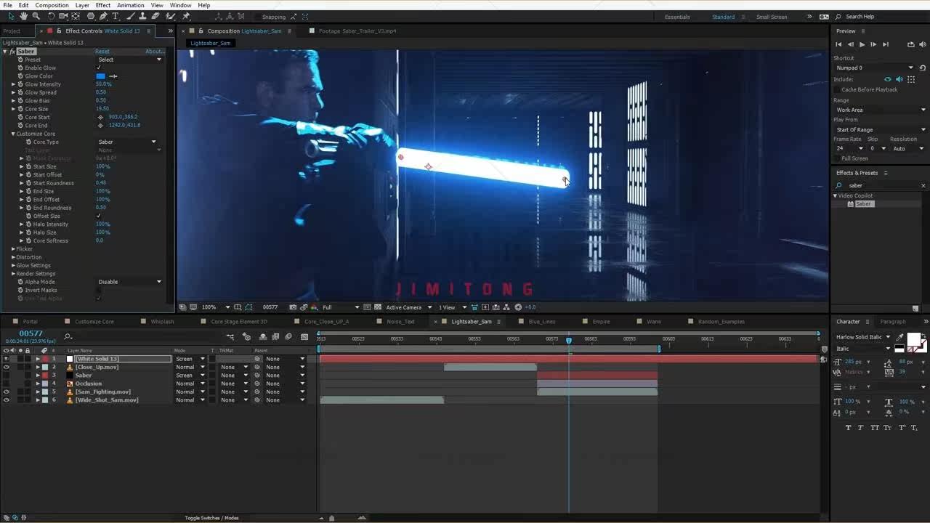Open the Core Type Saber dropdown
Viewport: 930px width, 523px height.
127,142
